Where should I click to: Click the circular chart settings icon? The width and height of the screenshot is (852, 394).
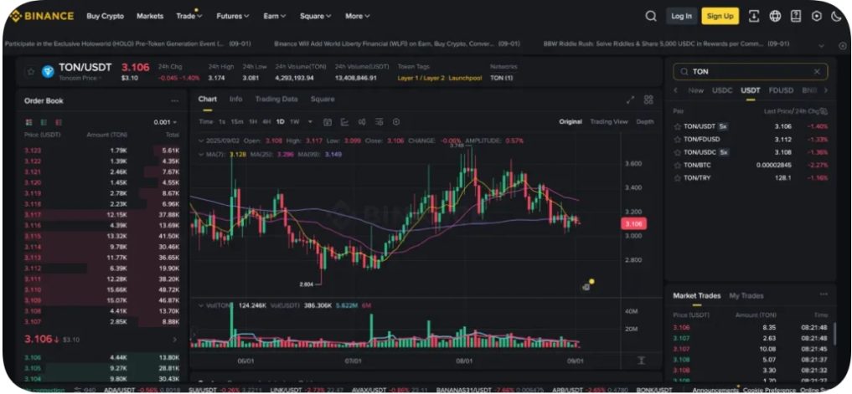coord(396,121)
